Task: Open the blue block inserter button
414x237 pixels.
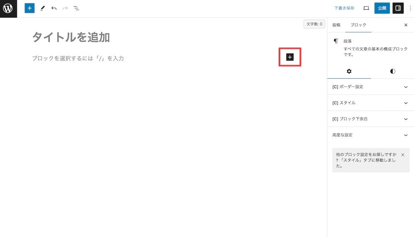Action: (29, 8)
